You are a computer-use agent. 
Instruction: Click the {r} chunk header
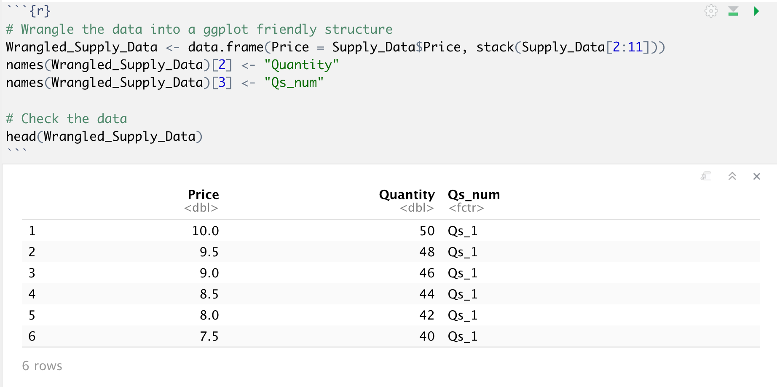pos(40,11)
